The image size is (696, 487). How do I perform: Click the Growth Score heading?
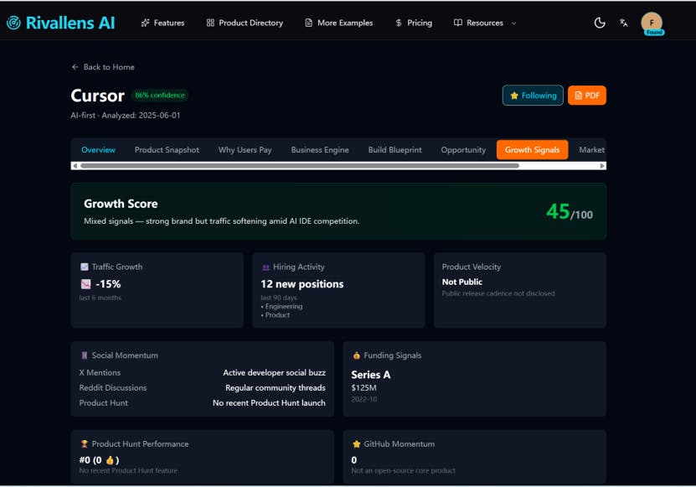coord(121,204)
